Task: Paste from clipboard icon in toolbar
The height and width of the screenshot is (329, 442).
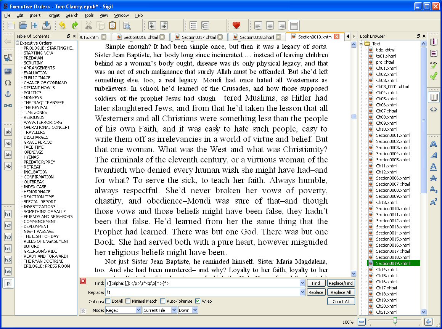Action: coord(113,26)
